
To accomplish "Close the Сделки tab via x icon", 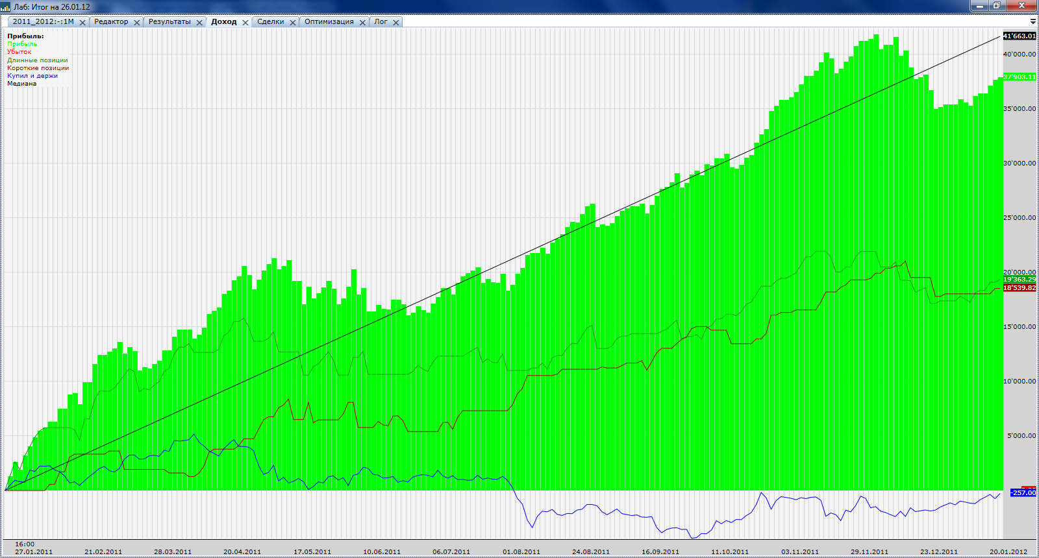I will [x=293, y=22].
